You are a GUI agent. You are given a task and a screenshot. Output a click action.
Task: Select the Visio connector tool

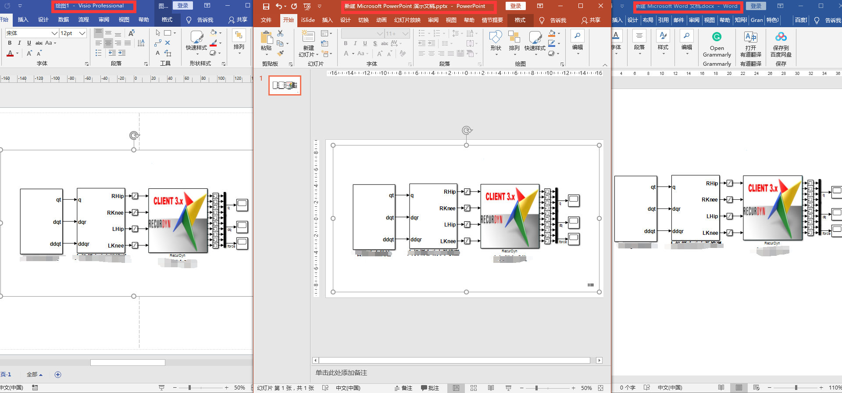158,43
